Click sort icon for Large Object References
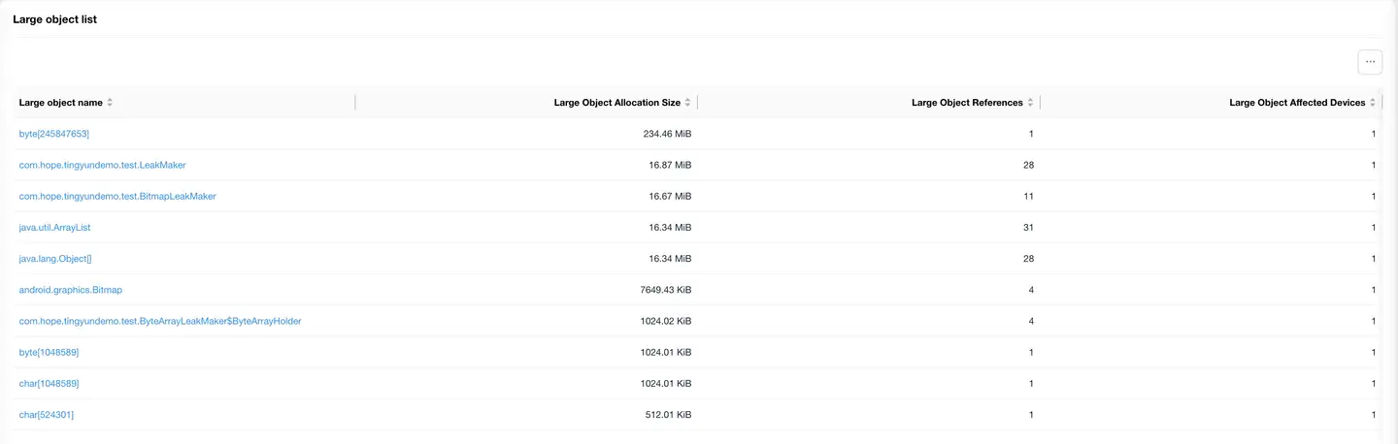 pyautogui.click(x=1030, y=103)
